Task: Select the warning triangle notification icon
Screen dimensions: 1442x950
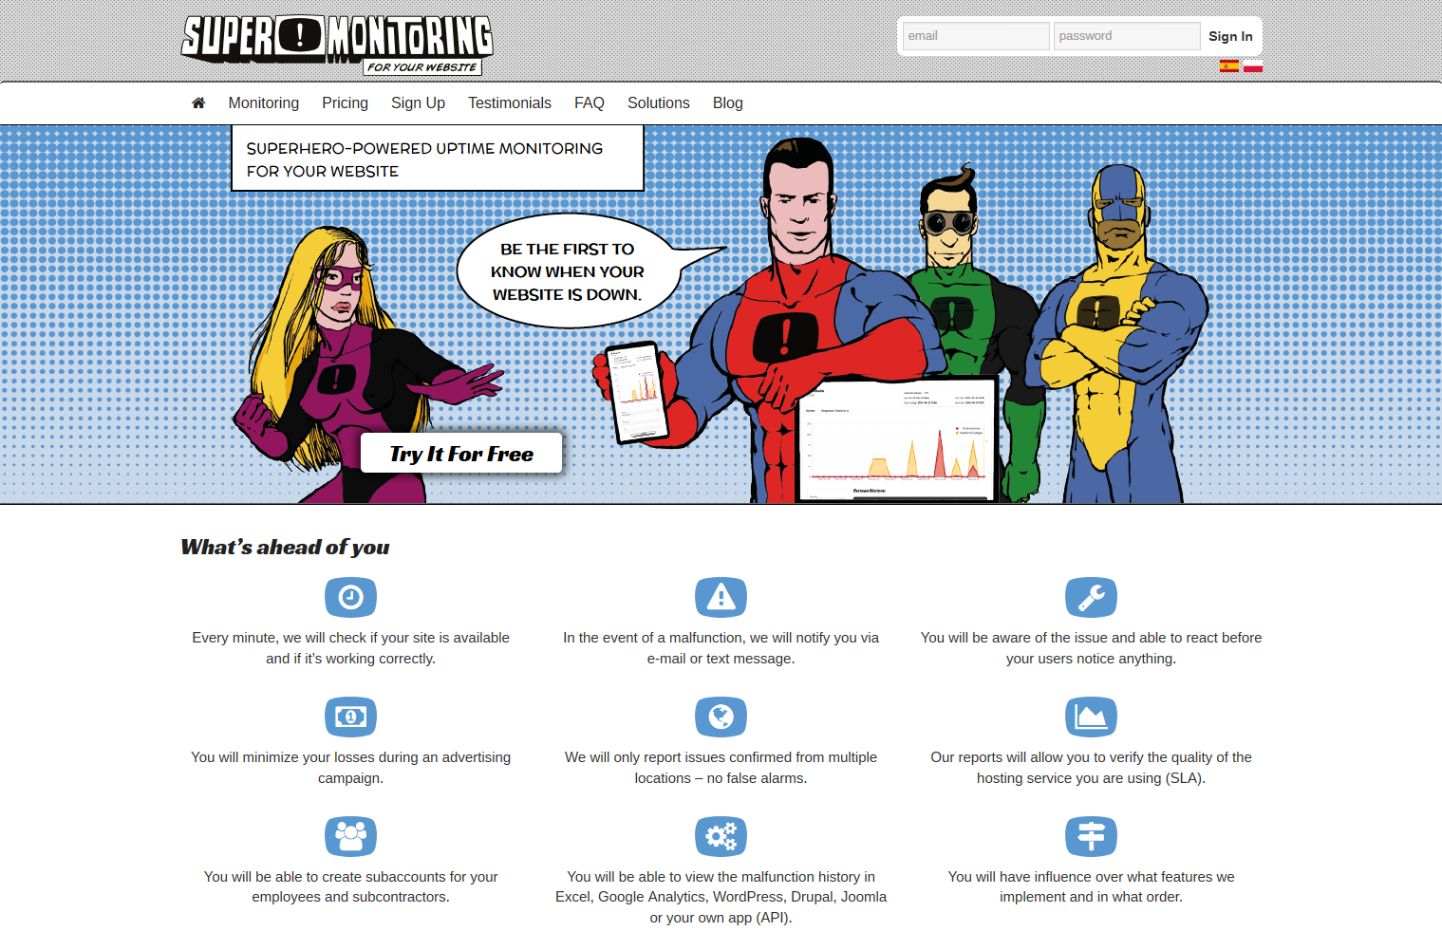Action: [x=721, y=597]
